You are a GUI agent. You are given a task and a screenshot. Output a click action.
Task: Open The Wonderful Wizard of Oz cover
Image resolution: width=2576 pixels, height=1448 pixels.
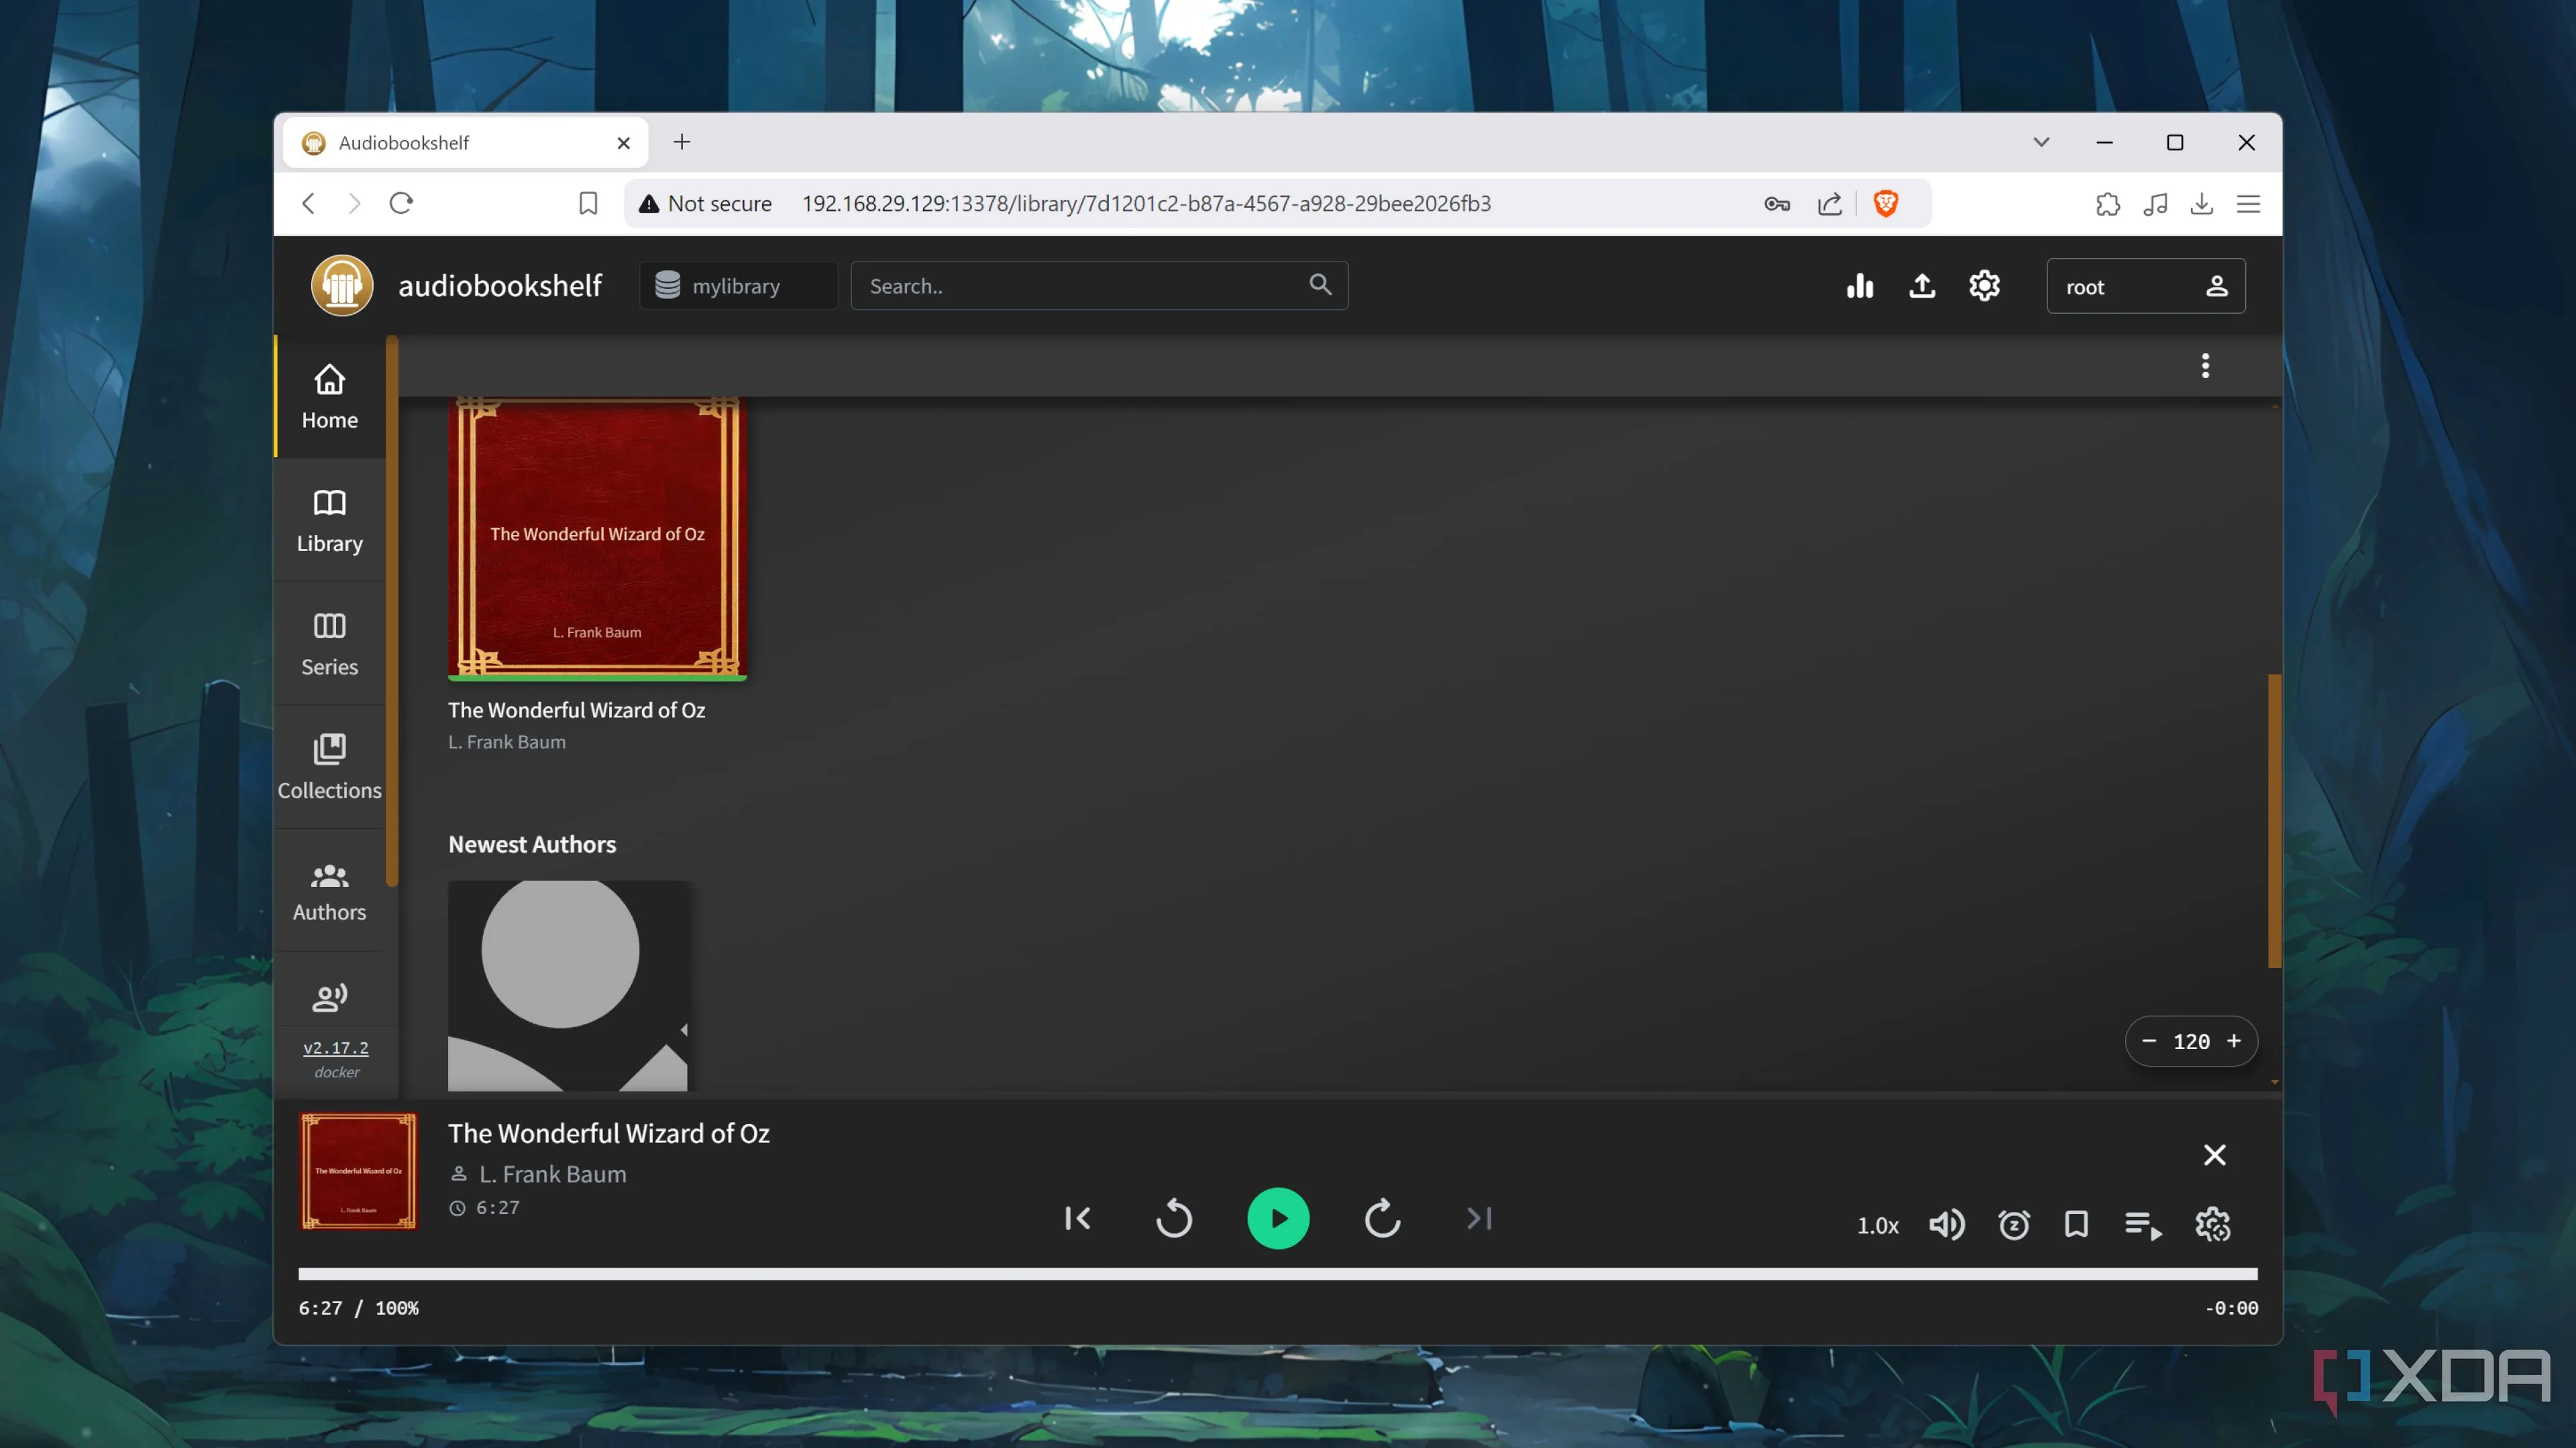point(597,538)
